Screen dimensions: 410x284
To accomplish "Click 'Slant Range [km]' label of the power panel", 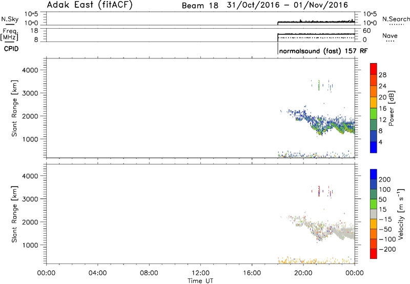I will point(14,108).
